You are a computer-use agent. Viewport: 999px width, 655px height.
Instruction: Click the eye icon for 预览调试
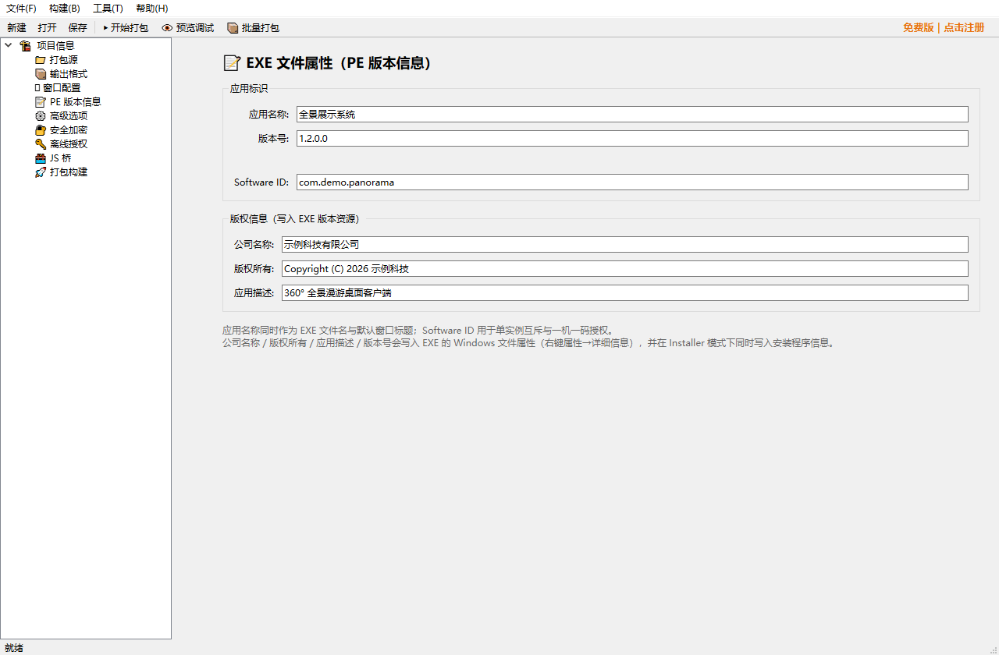click(x=167, y=27)
